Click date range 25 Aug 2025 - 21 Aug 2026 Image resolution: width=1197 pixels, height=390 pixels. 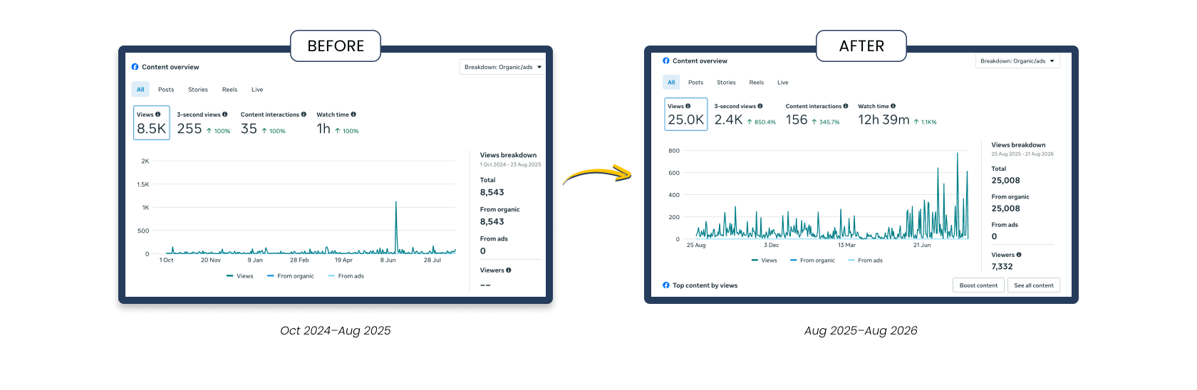pos(1022,154)
